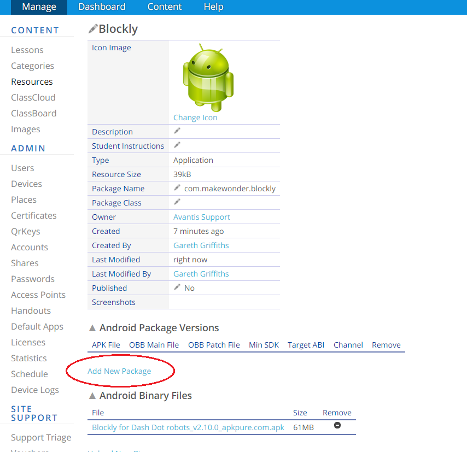The image size is (467, 452).
Task: Select Resources in sidebar
Action: pyautogui.click(x=32, y=81)
